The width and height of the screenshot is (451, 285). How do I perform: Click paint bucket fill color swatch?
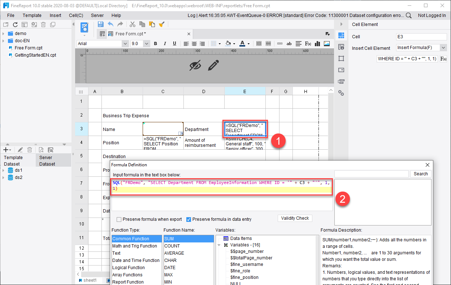tap(228, 44)
